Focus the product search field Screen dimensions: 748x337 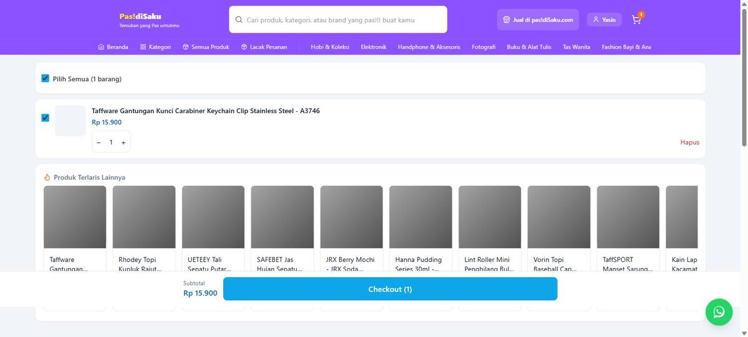pyautogui.click(x=338, y=19)
